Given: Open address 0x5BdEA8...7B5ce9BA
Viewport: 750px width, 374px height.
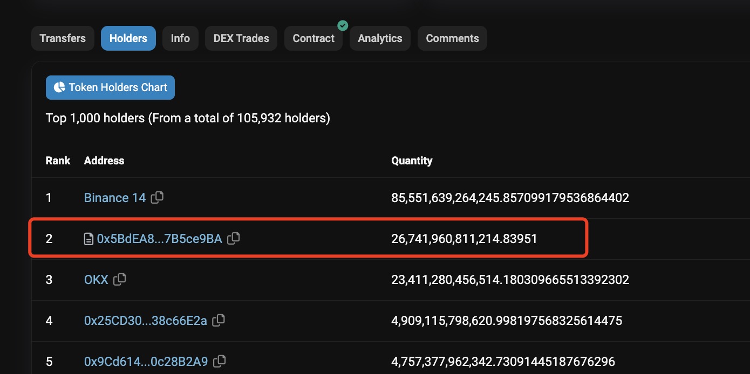Looking at the screenshot, I should (159, 239).
